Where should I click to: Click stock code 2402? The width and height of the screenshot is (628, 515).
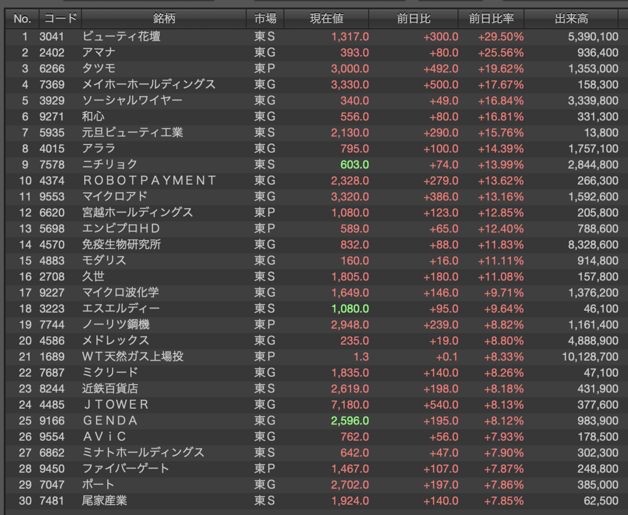click(x=51, y=52)
